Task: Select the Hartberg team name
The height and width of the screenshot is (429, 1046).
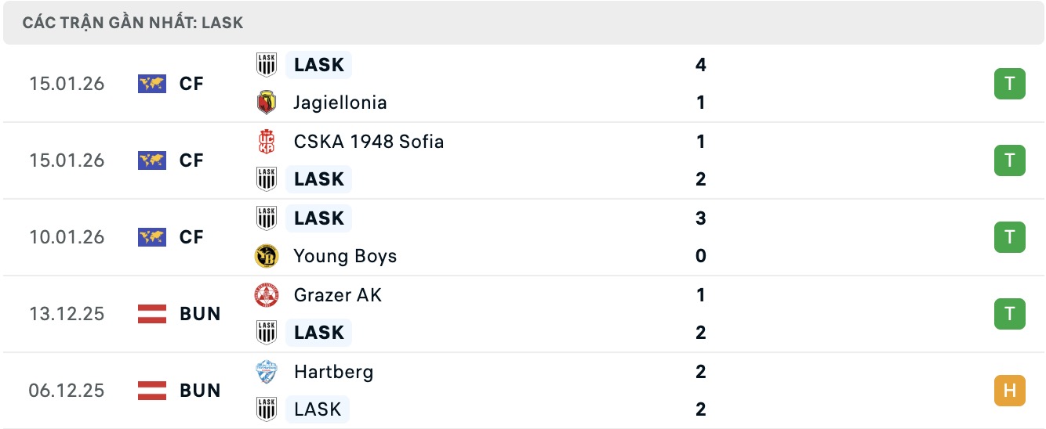Action: (x=333, y=372)
